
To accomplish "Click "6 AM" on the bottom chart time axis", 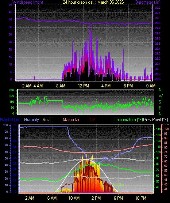I will 52,198.
